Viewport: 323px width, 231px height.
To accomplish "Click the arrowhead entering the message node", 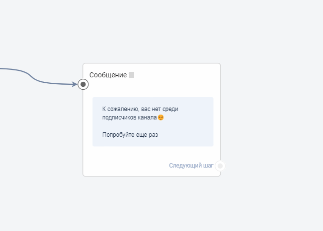I will [75, 84].
